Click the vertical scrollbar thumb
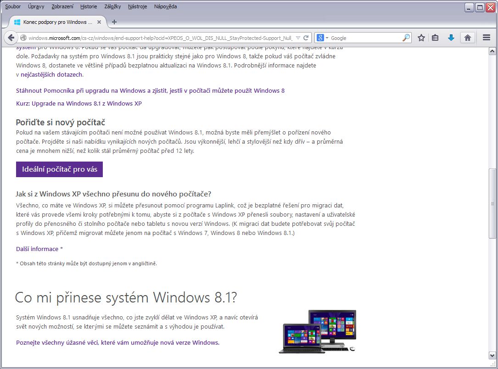The width and height of the screenshot is (498, 369). (492, 204)
